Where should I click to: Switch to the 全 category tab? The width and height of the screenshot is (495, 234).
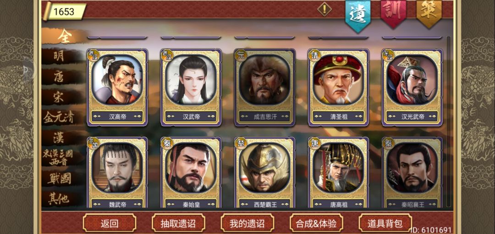[x=65, y=36]
